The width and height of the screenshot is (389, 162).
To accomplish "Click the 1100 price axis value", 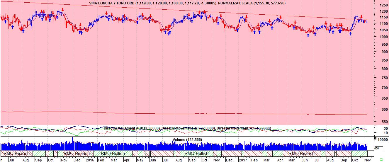I will point(383,24).
